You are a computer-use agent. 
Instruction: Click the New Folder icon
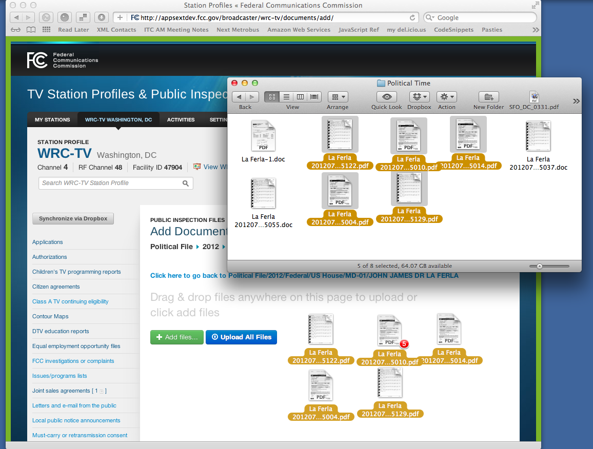coord(489,97)
